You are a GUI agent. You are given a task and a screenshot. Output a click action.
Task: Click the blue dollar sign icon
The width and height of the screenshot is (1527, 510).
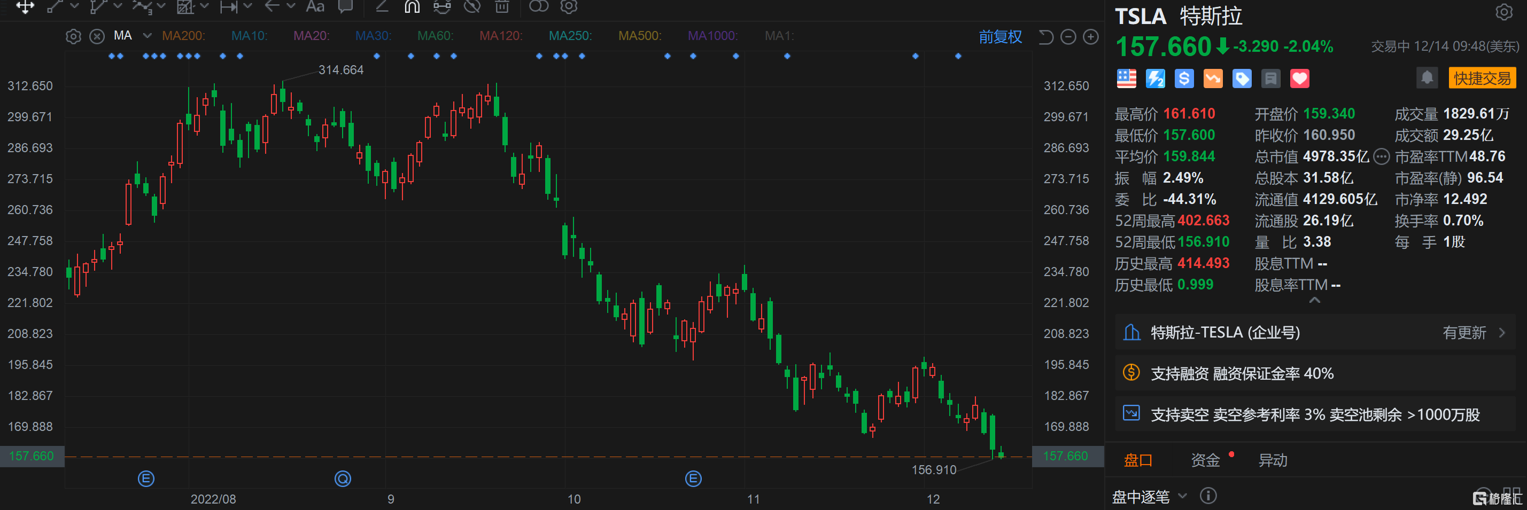pyautogui.click(x=1184, y=78)
